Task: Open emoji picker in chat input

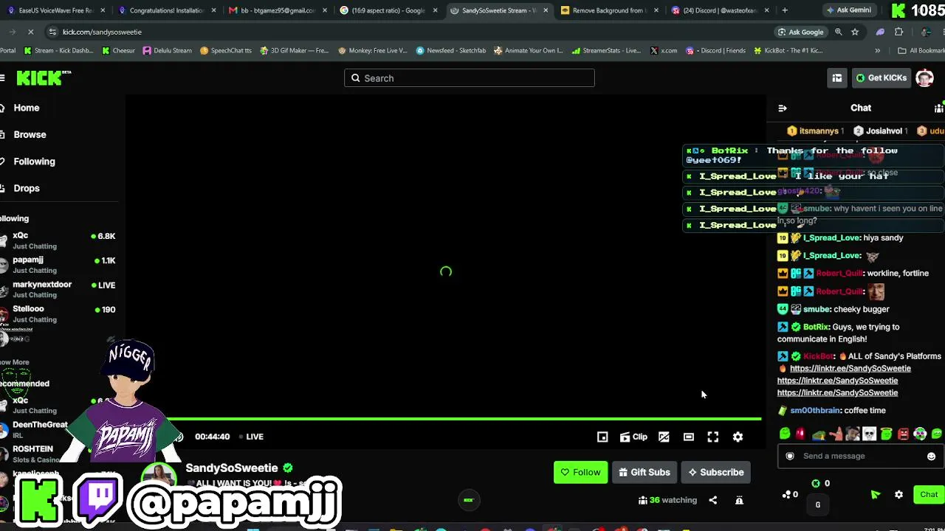Action: coord(931,456)
